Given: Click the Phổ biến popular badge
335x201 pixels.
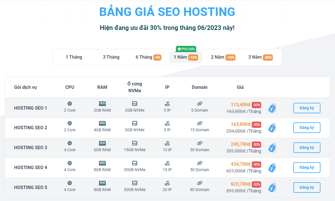Looking at the screenshot, I should (x=186, y=49).
